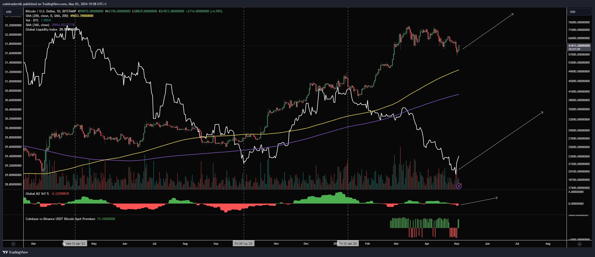Click the 30.00000000 label on the left scale
Screen dimensions: 595x257
point(13,128)
